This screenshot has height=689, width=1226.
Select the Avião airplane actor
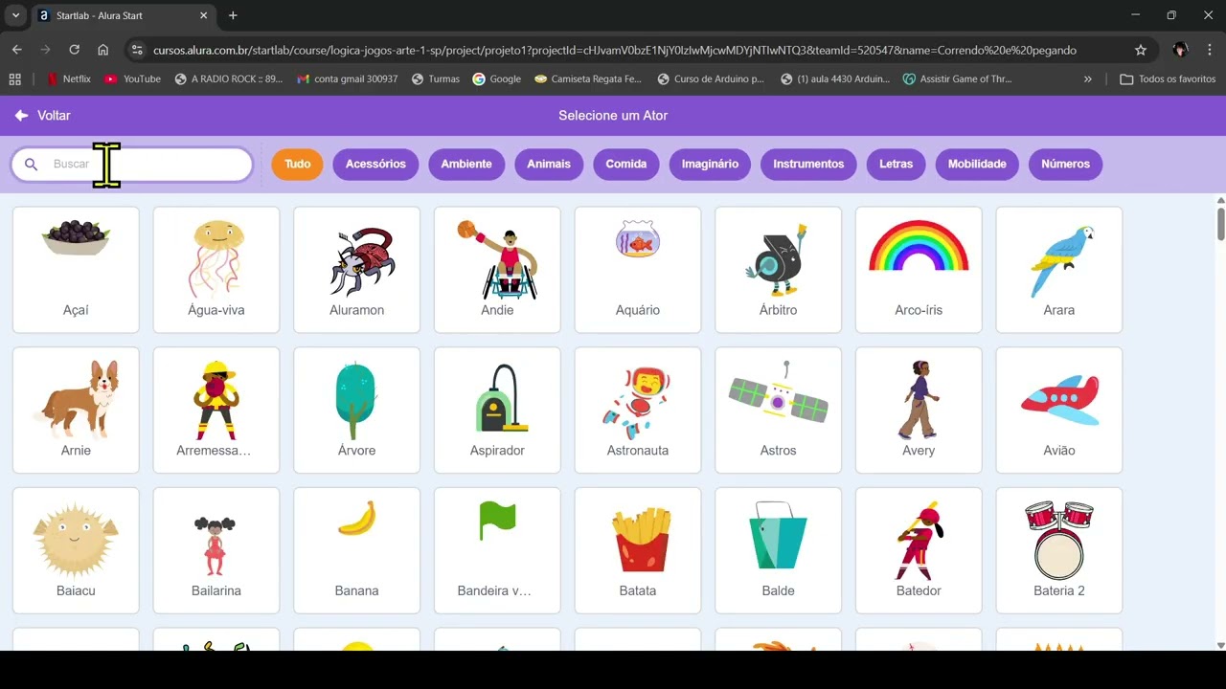[1059, 411]
